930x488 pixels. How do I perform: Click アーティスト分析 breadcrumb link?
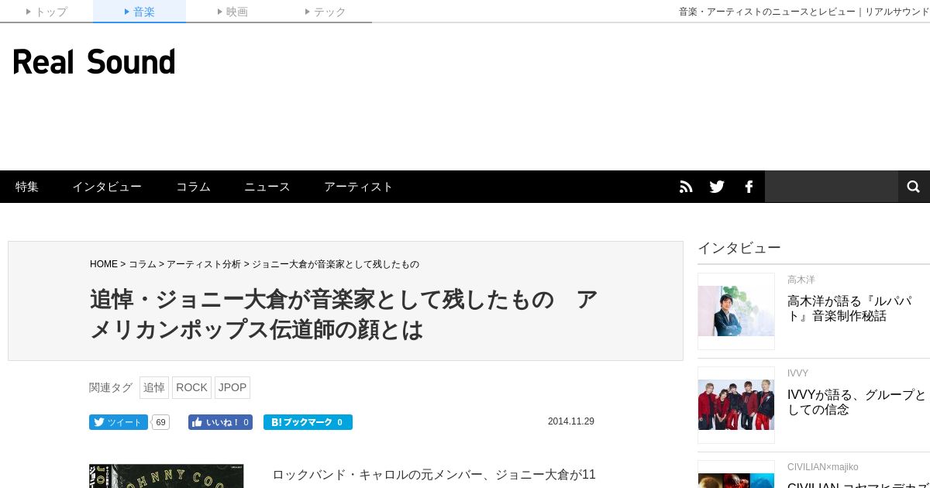click(204, 264)
